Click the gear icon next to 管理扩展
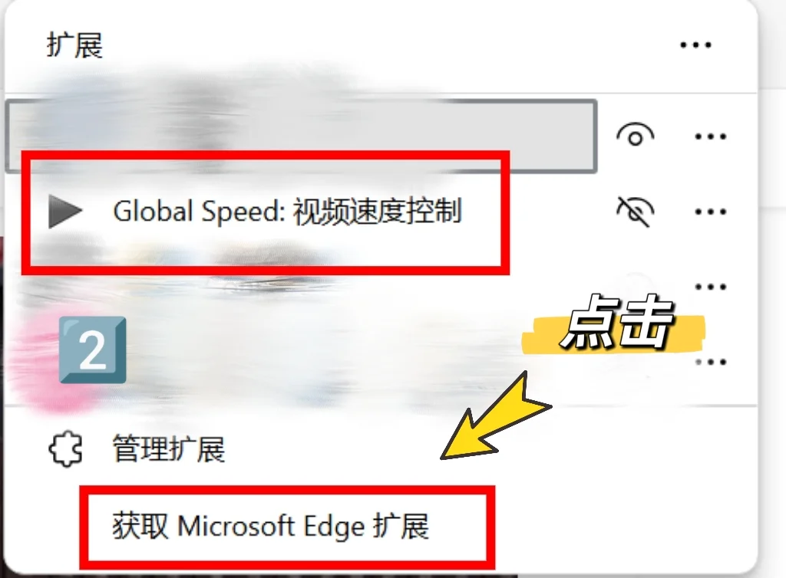 [66, 448]
